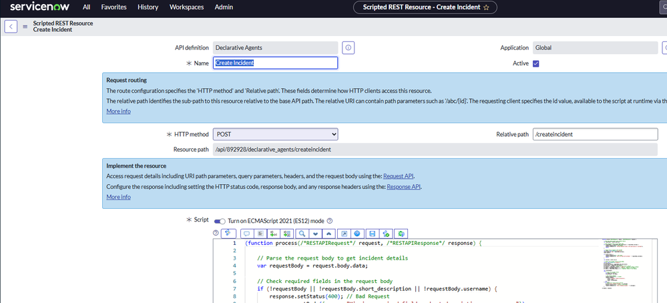Run the script syntax check icon
The image size is (667, 303).
click(x=386, y=234)
